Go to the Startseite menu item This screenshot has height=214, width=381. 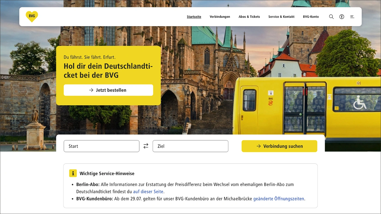pos(194,17)
